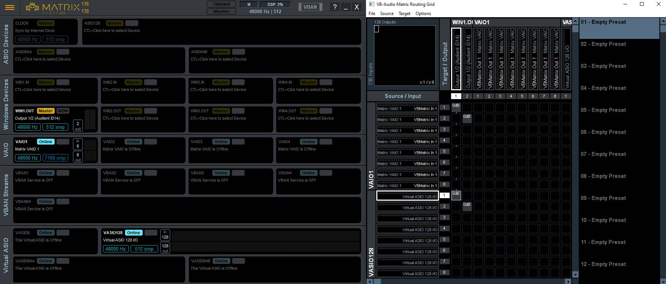This screenshot has width=666, height=284.
Task: Click the WIN1.OUT level meter block
Action: tap(90, 120)
